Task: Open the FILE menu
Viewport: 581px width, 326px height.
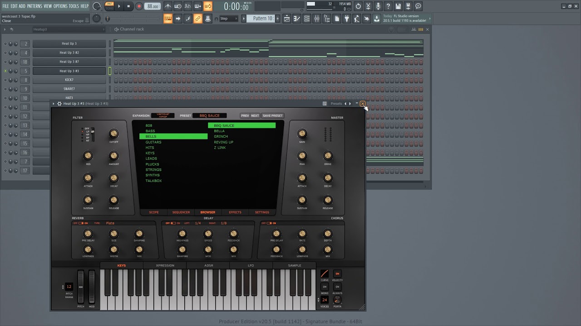Action: 5,6
